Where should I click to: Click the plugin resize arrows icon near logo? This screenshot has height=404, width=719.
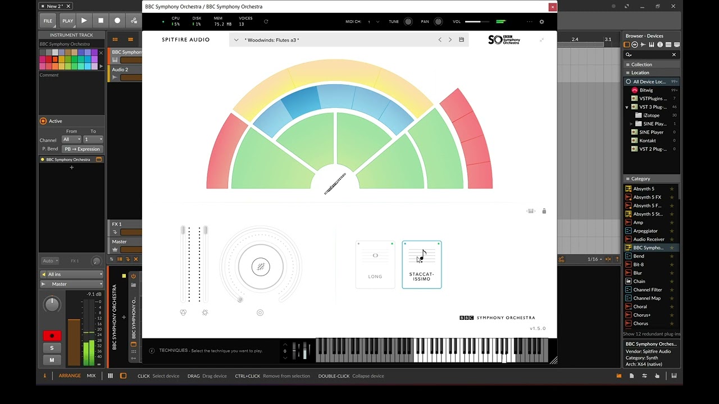tap(542, 40)
